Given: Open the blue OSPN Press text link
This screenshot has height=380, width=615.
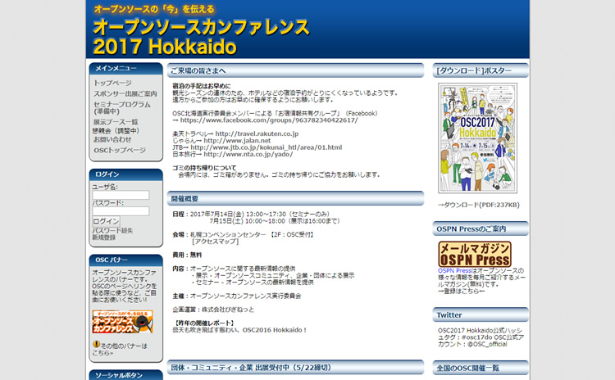Looking at the screenshot, I should (x=454, y=271).
